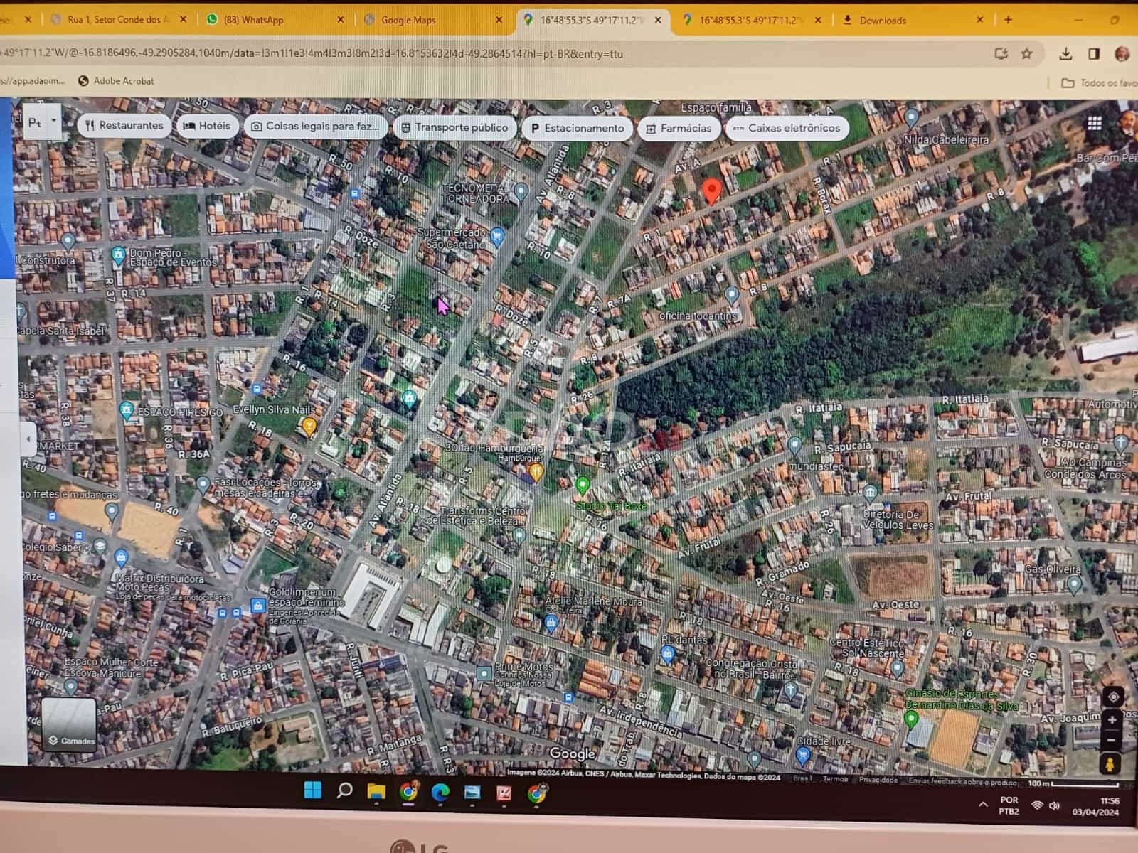Filter map by Hotéis chip
Viewport: 1138px width, 853px height.
pos(208,126)
